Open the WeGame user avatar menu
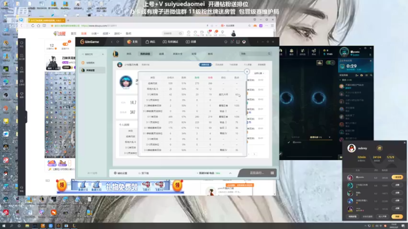 click(244, 42)
